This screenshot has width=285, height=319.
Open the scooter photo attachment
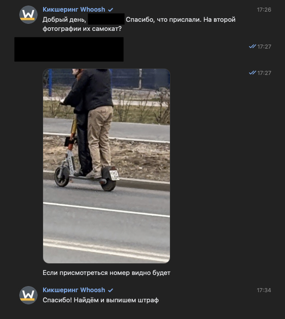click(x=106, y=166)
